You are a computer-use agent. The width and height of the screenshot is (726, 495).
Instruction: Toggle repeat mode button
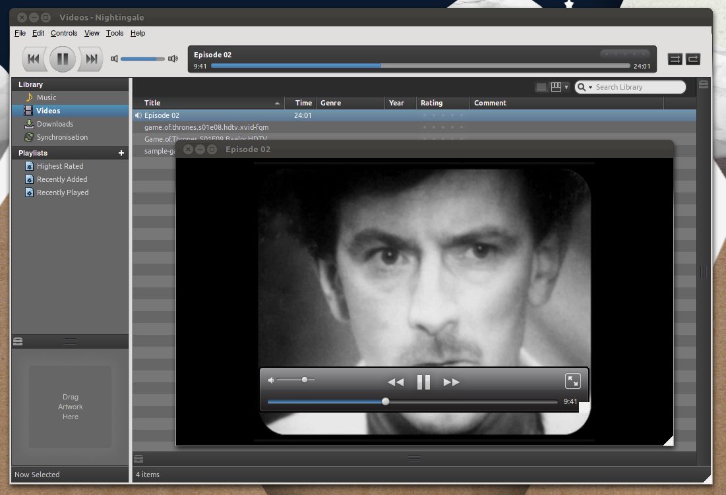(x=693, y=59)
